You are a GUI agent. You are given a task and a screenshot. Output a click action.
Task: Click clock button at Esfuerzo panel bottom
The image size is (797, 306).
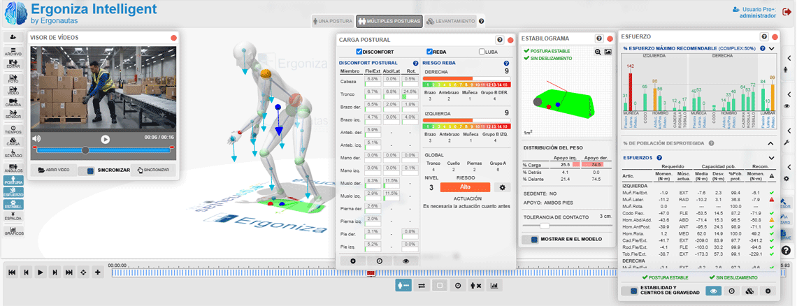pos(732,291)
